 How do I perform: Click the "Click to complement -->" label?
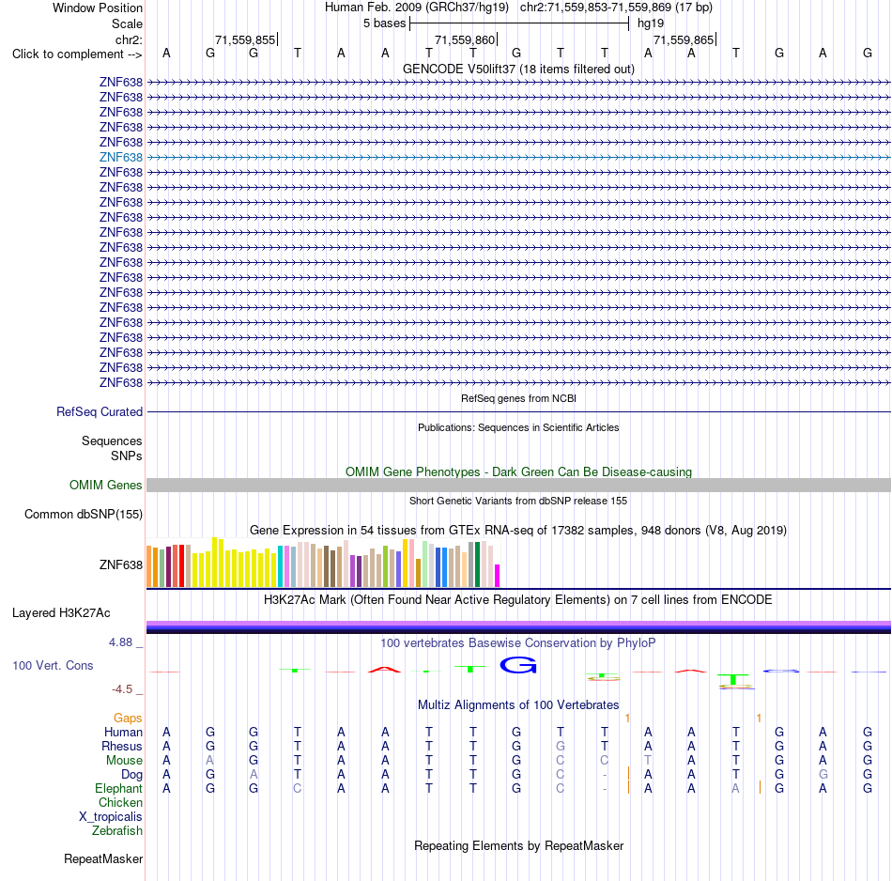[77, 54]
